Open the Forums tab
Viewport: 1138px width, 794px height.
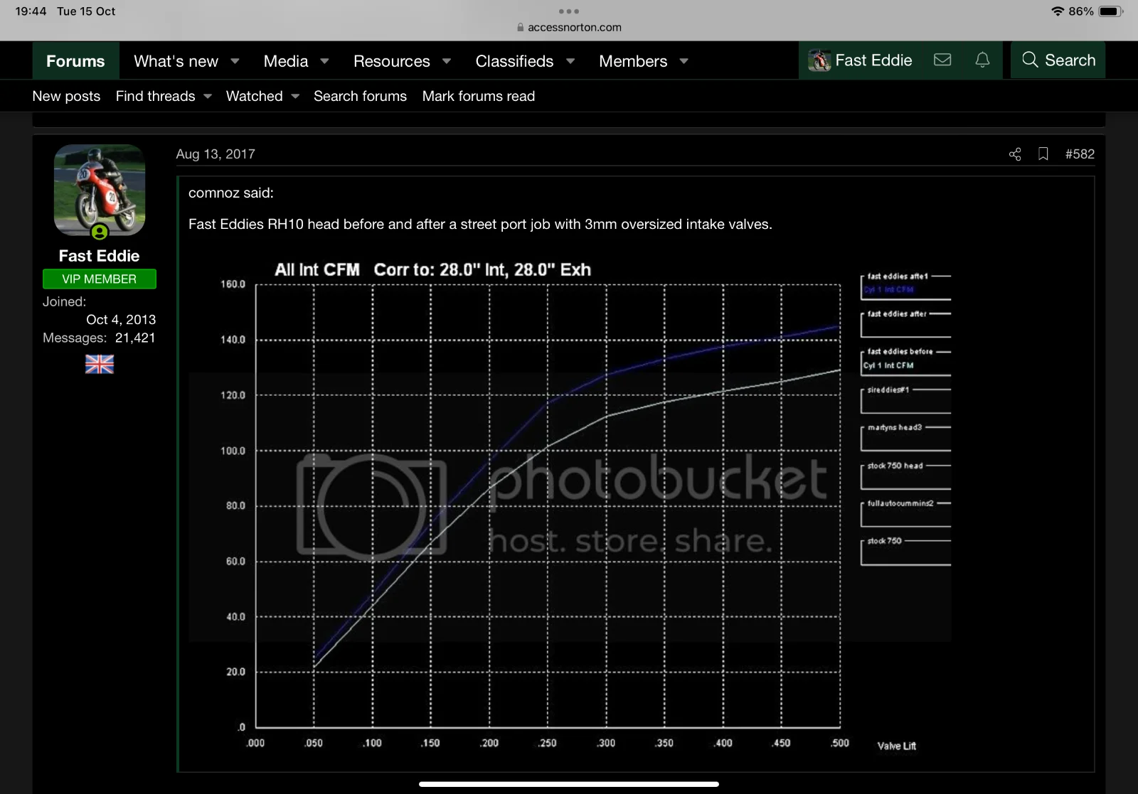point(75,61)
